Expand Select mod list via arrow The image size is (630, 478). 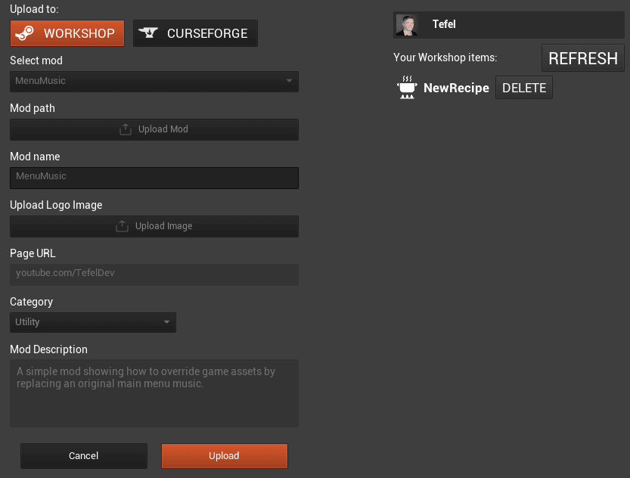[289, 81]
